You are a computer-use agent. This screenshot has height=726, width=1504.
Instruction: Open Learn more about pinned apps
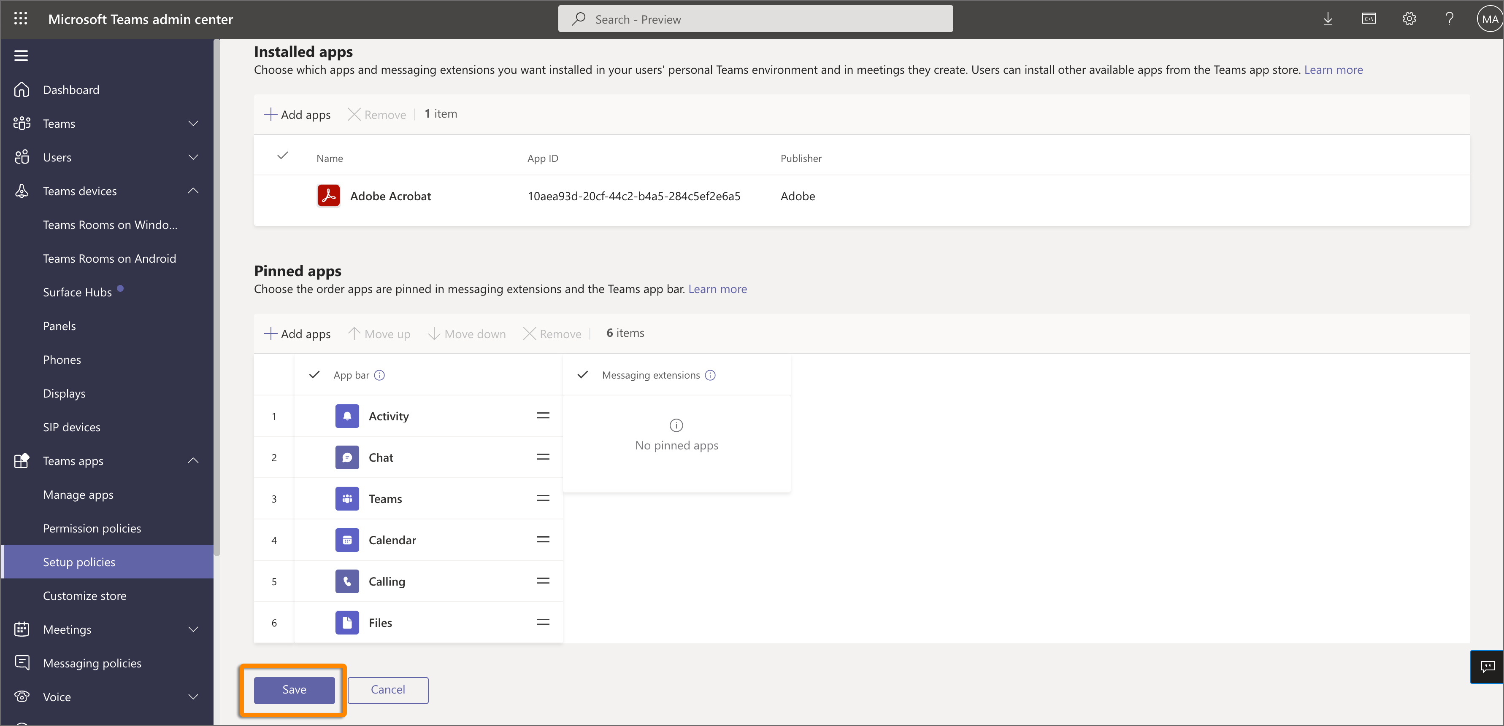coord(717,289)
